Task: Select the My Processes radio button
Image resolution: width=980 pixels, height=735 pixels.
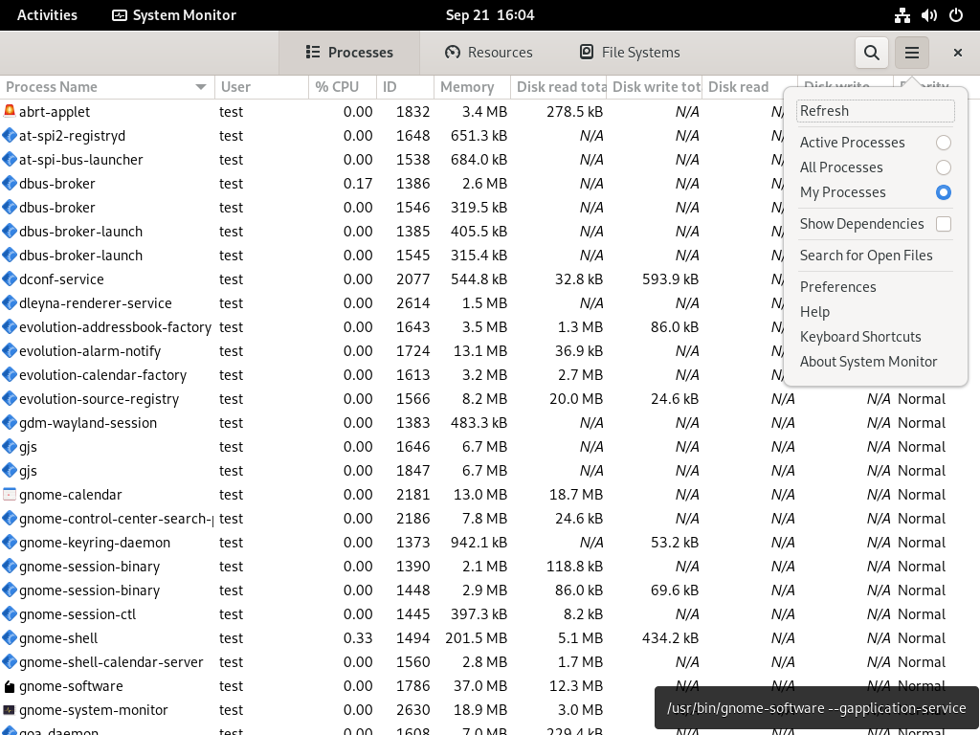Action: [x=943, y=192]
